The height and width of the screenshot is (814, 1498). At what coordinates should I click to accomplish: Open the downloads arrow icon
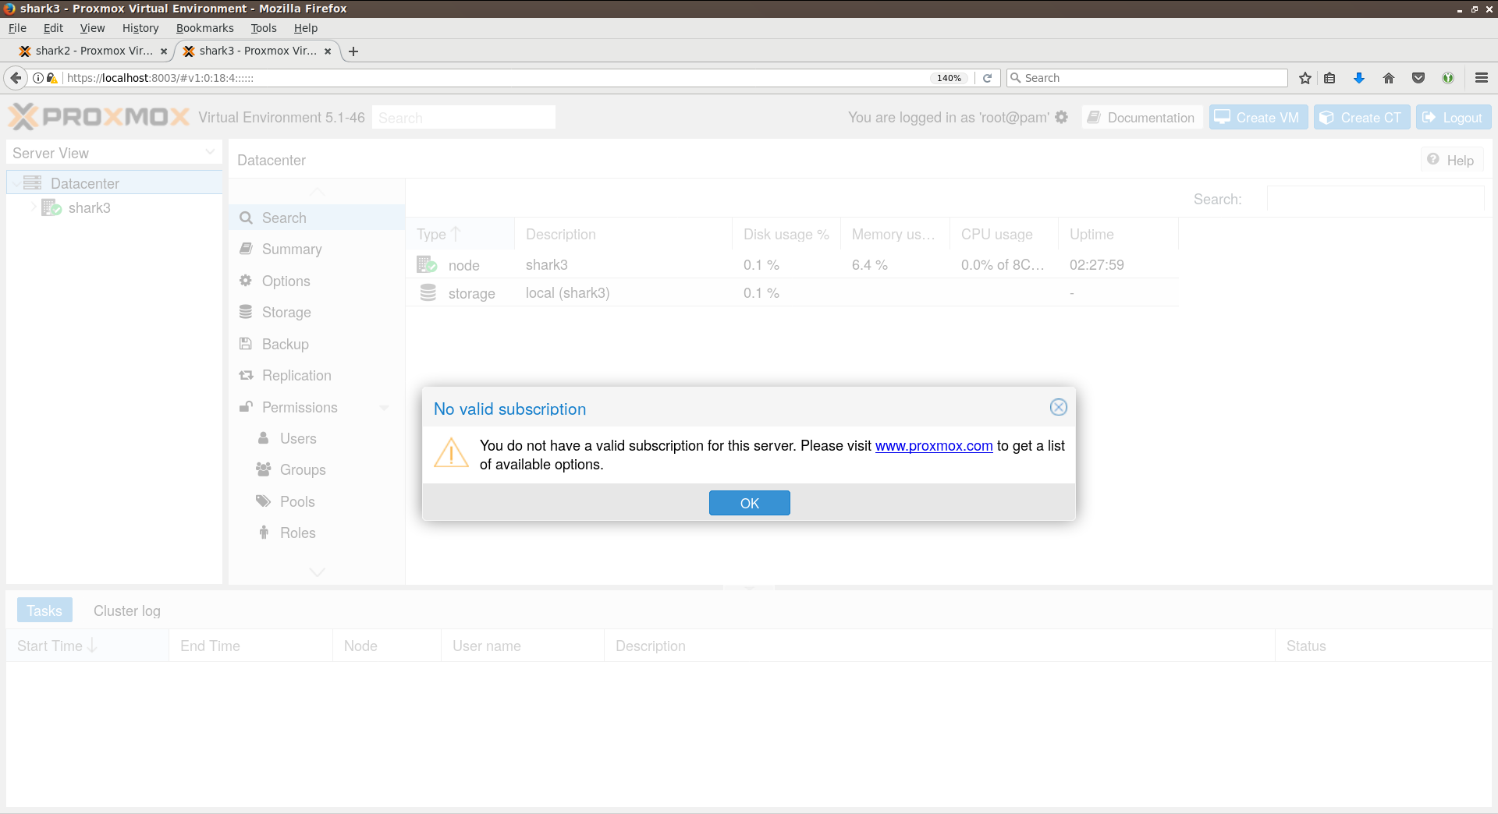click(x=1359, y=78)
